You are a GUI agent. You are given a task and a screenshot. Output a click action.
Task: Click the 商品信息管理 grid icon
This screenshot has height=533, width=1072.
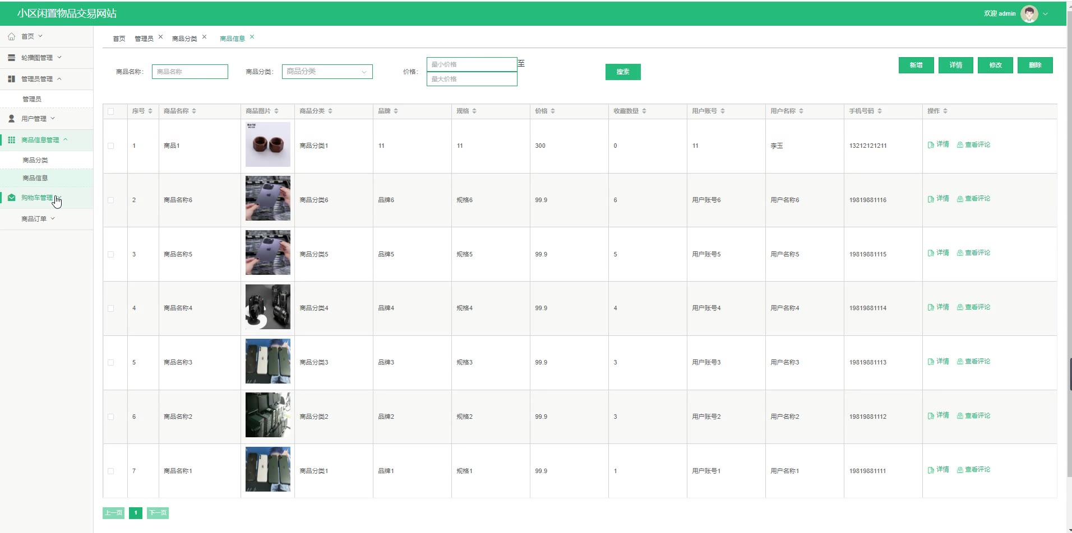[x=11, y=140]
